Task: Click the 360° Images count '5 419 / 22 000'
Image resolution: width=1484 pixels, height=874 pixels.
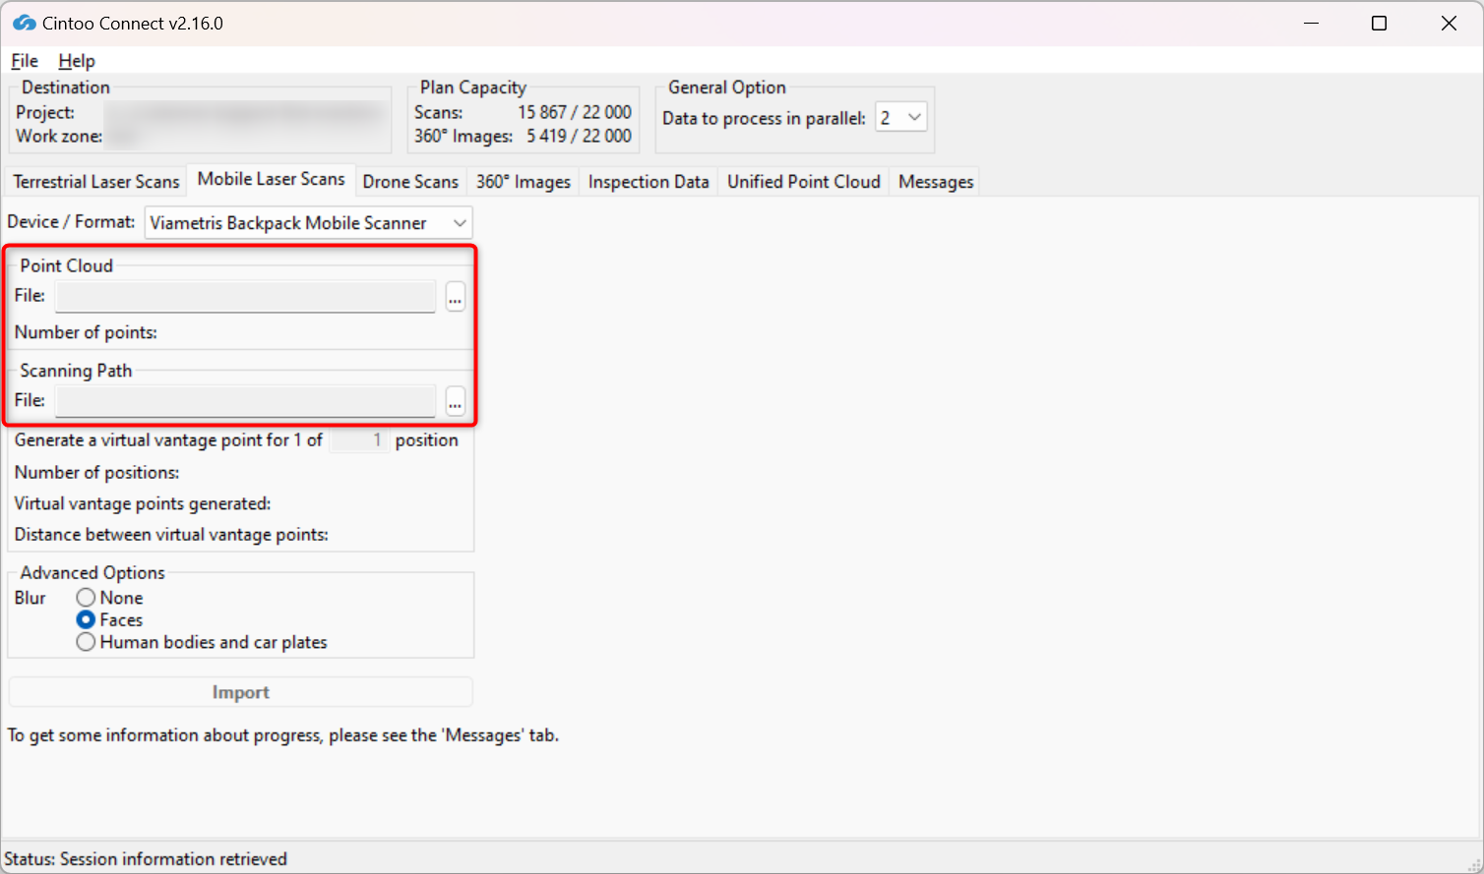Action: (x=579, y=136)
